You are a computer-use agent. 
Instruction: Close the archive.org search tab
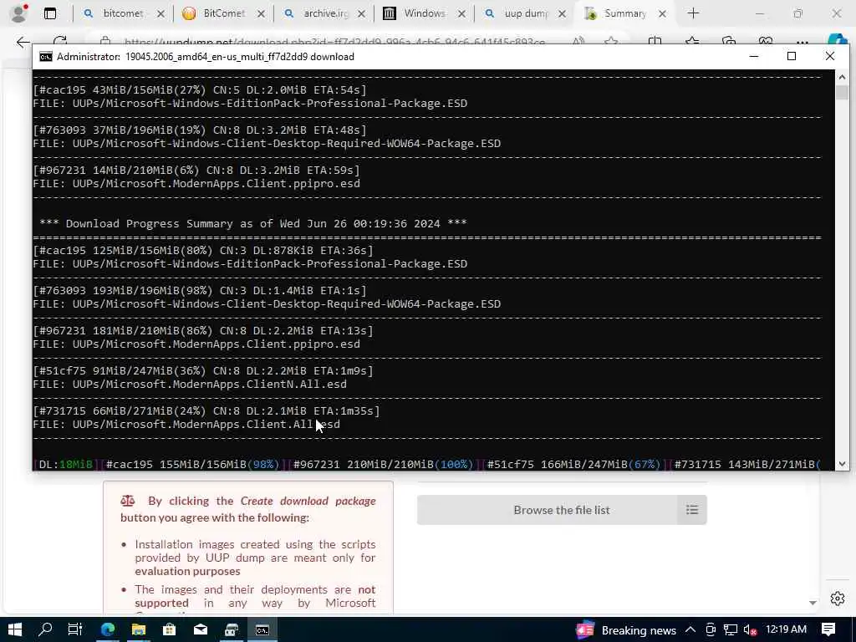pos(361,13)
